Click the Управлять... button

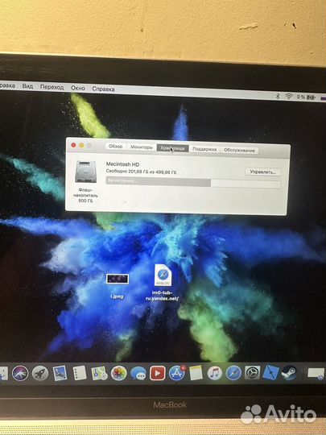click(262, 172)
